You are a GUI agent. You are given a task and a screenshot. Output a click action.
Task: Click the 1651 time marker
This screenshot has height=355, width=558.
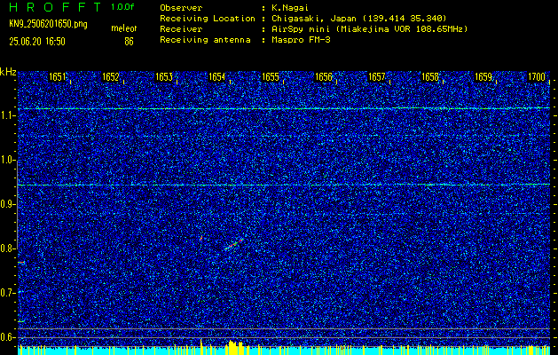(x=58, y=77)
